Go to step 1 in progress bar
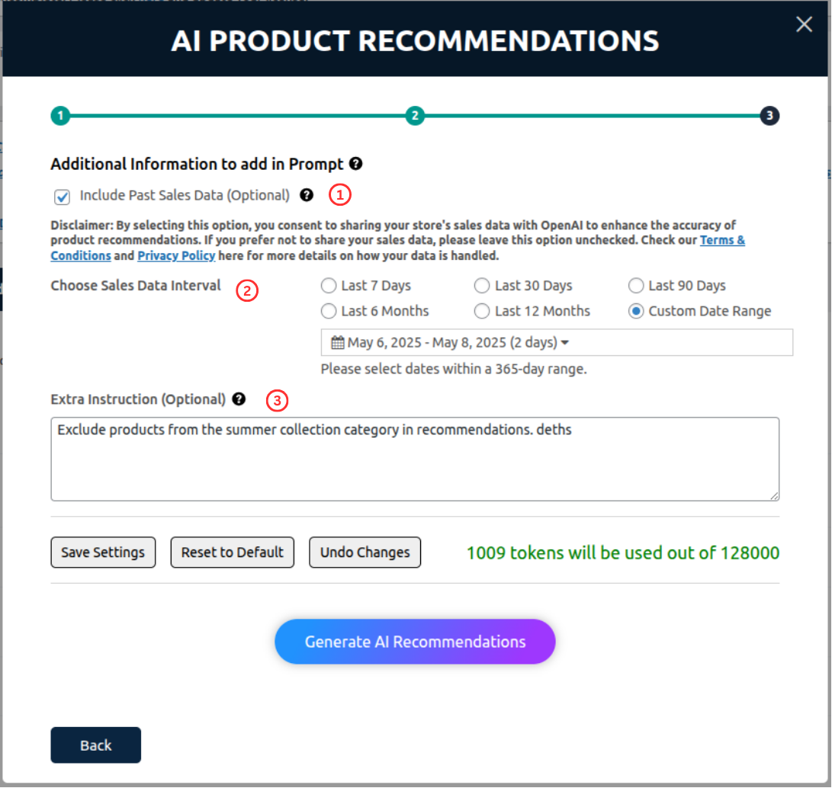Viewport: 832px width, 788px height. pyautogui.click(x=60, y=117)
